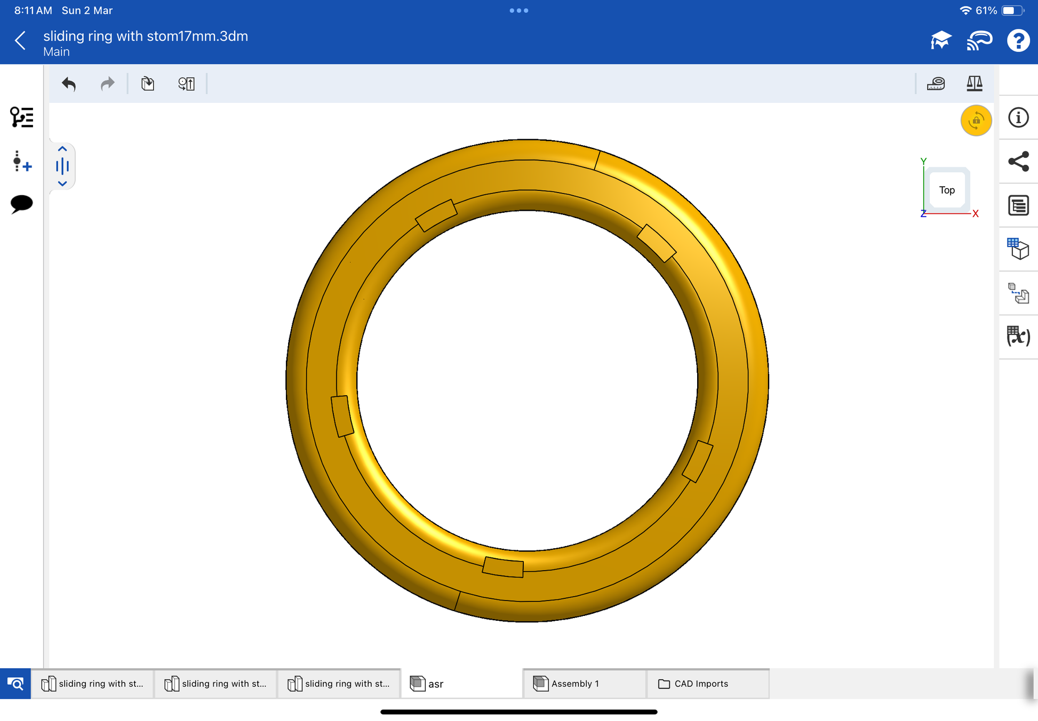The width and height of the screenshot is (1038, 721).
Task: Open the feature list panel icon
Action: coord(21,117)
